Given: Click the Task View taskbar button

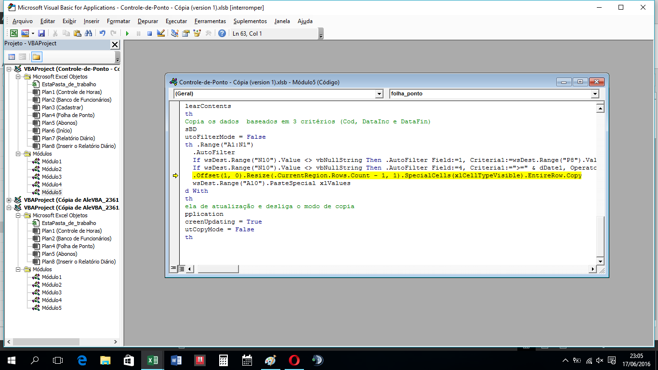Looking at the screenshot, I should 58,360.
